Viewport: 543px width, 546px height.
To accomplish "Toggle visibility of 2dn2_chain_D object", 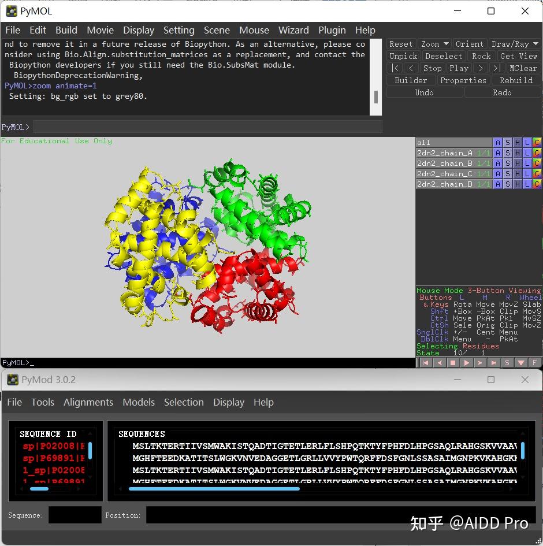I will pyautogui.click(x=445, y=184).
